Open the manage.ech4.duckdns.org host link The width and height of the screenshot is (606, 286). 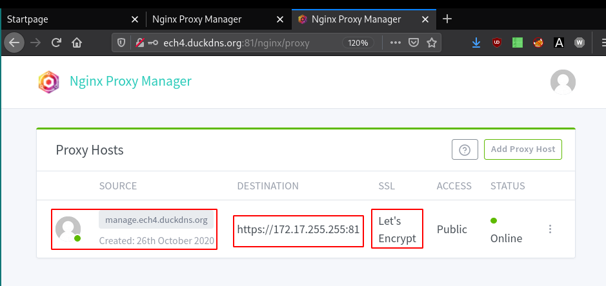point(156,220)
